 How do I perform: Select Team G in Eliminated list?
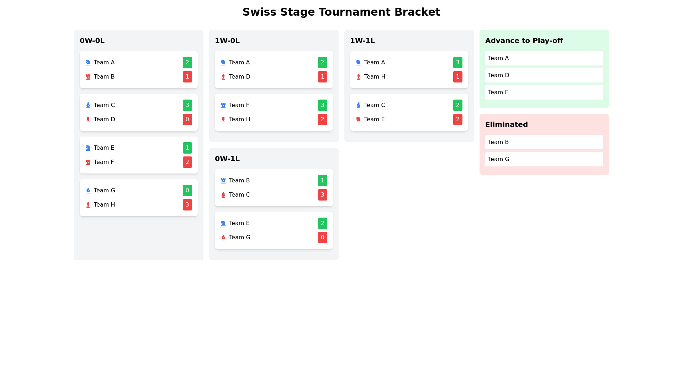click(544, 159)
